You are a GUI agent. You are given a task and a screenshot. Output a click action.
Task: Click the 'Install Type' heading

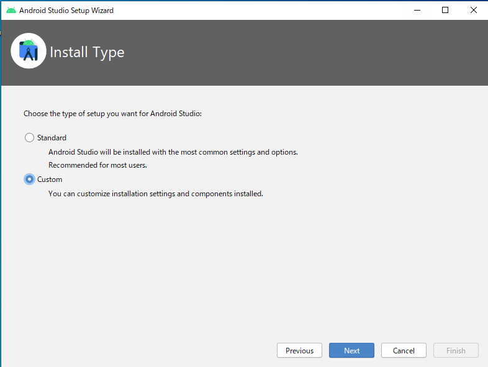(x=87, y=52)
